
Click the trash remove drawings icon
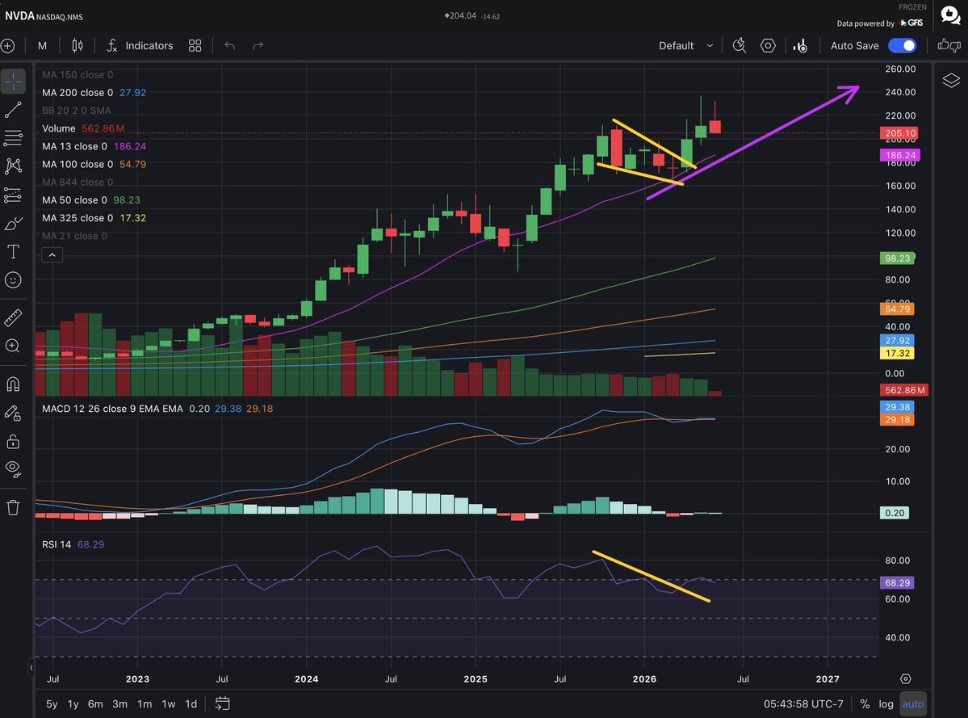[x=13, y=507]
